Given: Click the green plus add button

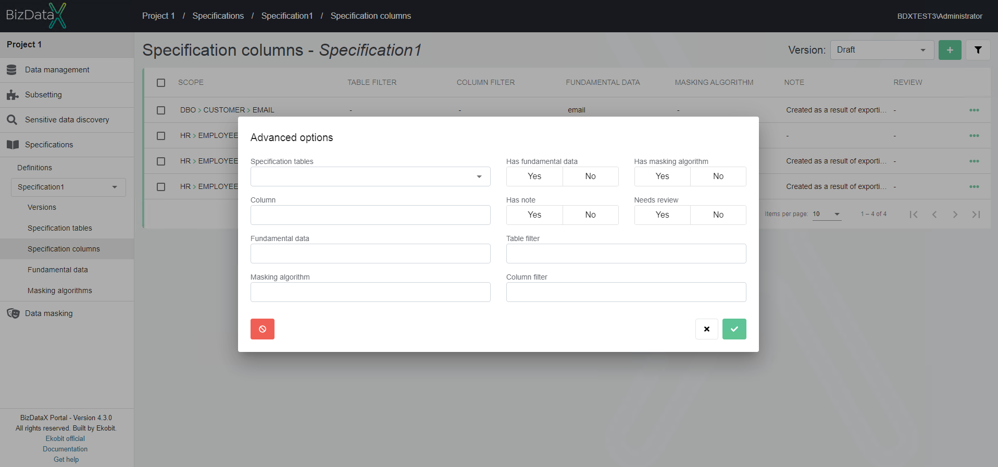Looking at the screenshot, I should (x=950, y=50).
